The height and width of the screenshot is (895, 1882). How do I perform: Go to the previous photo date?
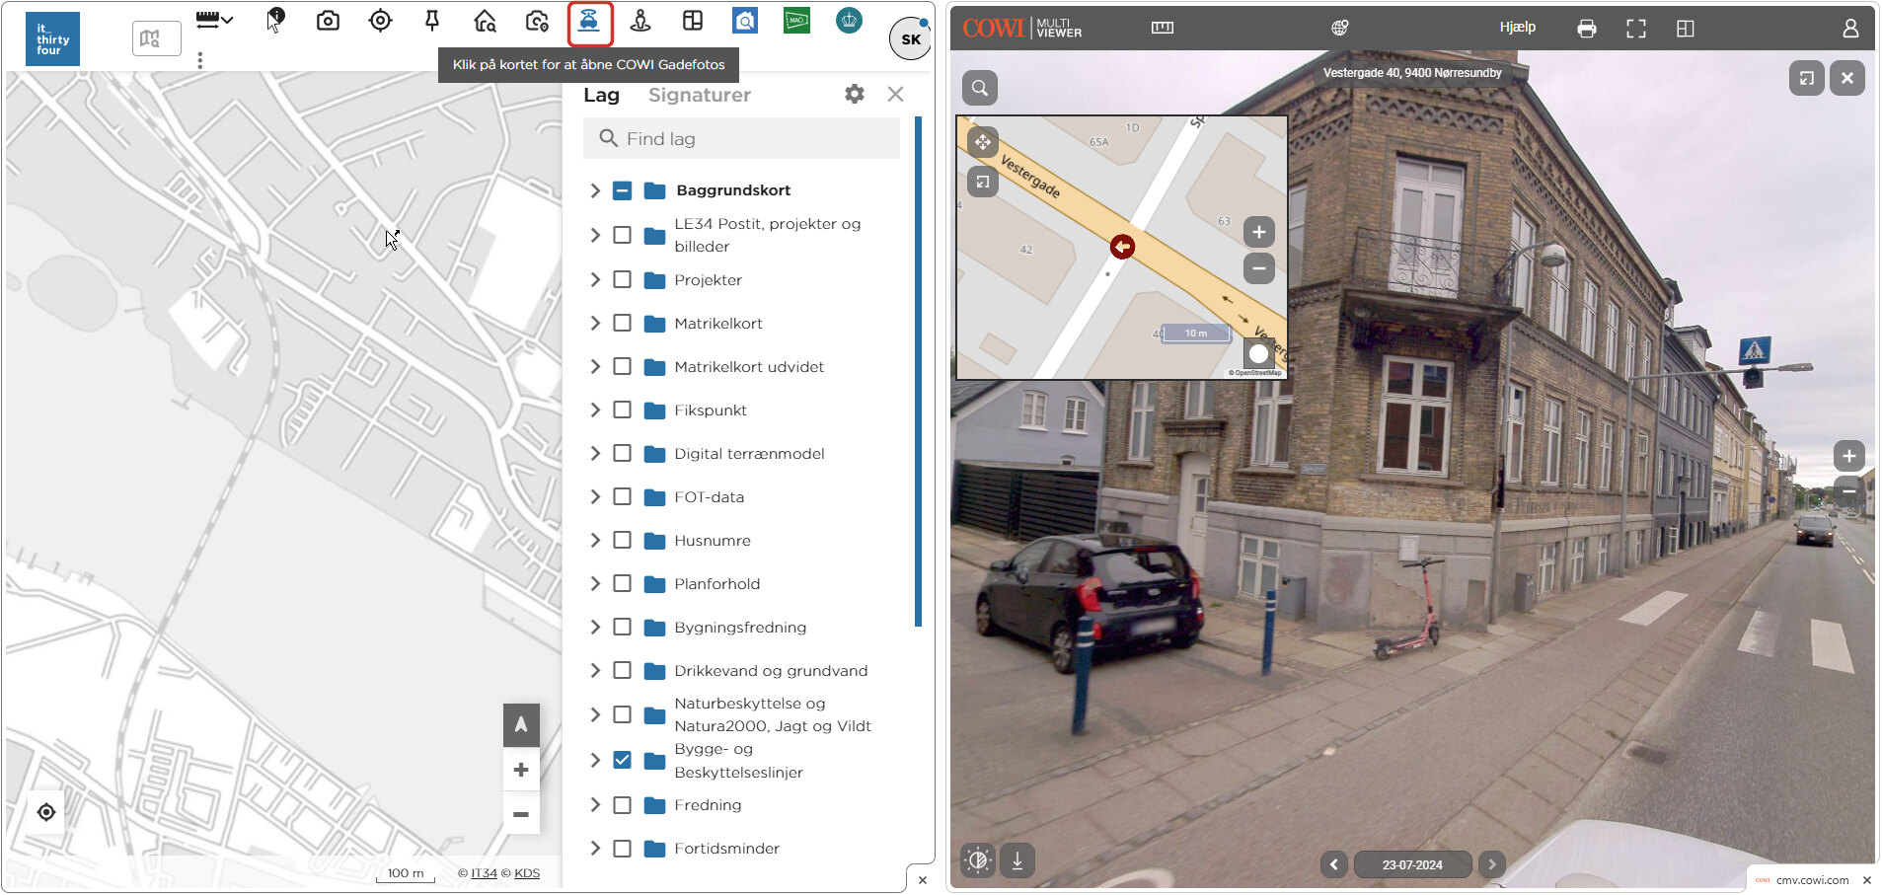pyautogui.click(x=1334, y=864)
